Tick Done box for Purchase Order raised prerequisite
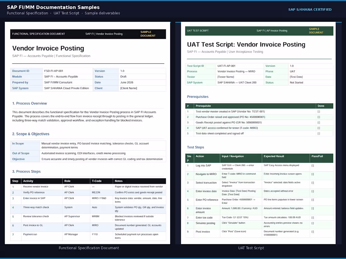This screenshot has width=346, height=259. [x=319, y=117]
